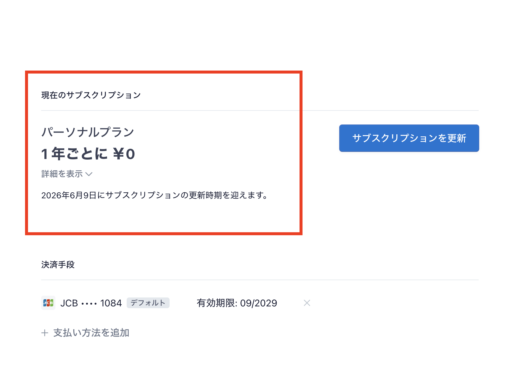Open the 支払い方法を追加 link

[85, 333]
